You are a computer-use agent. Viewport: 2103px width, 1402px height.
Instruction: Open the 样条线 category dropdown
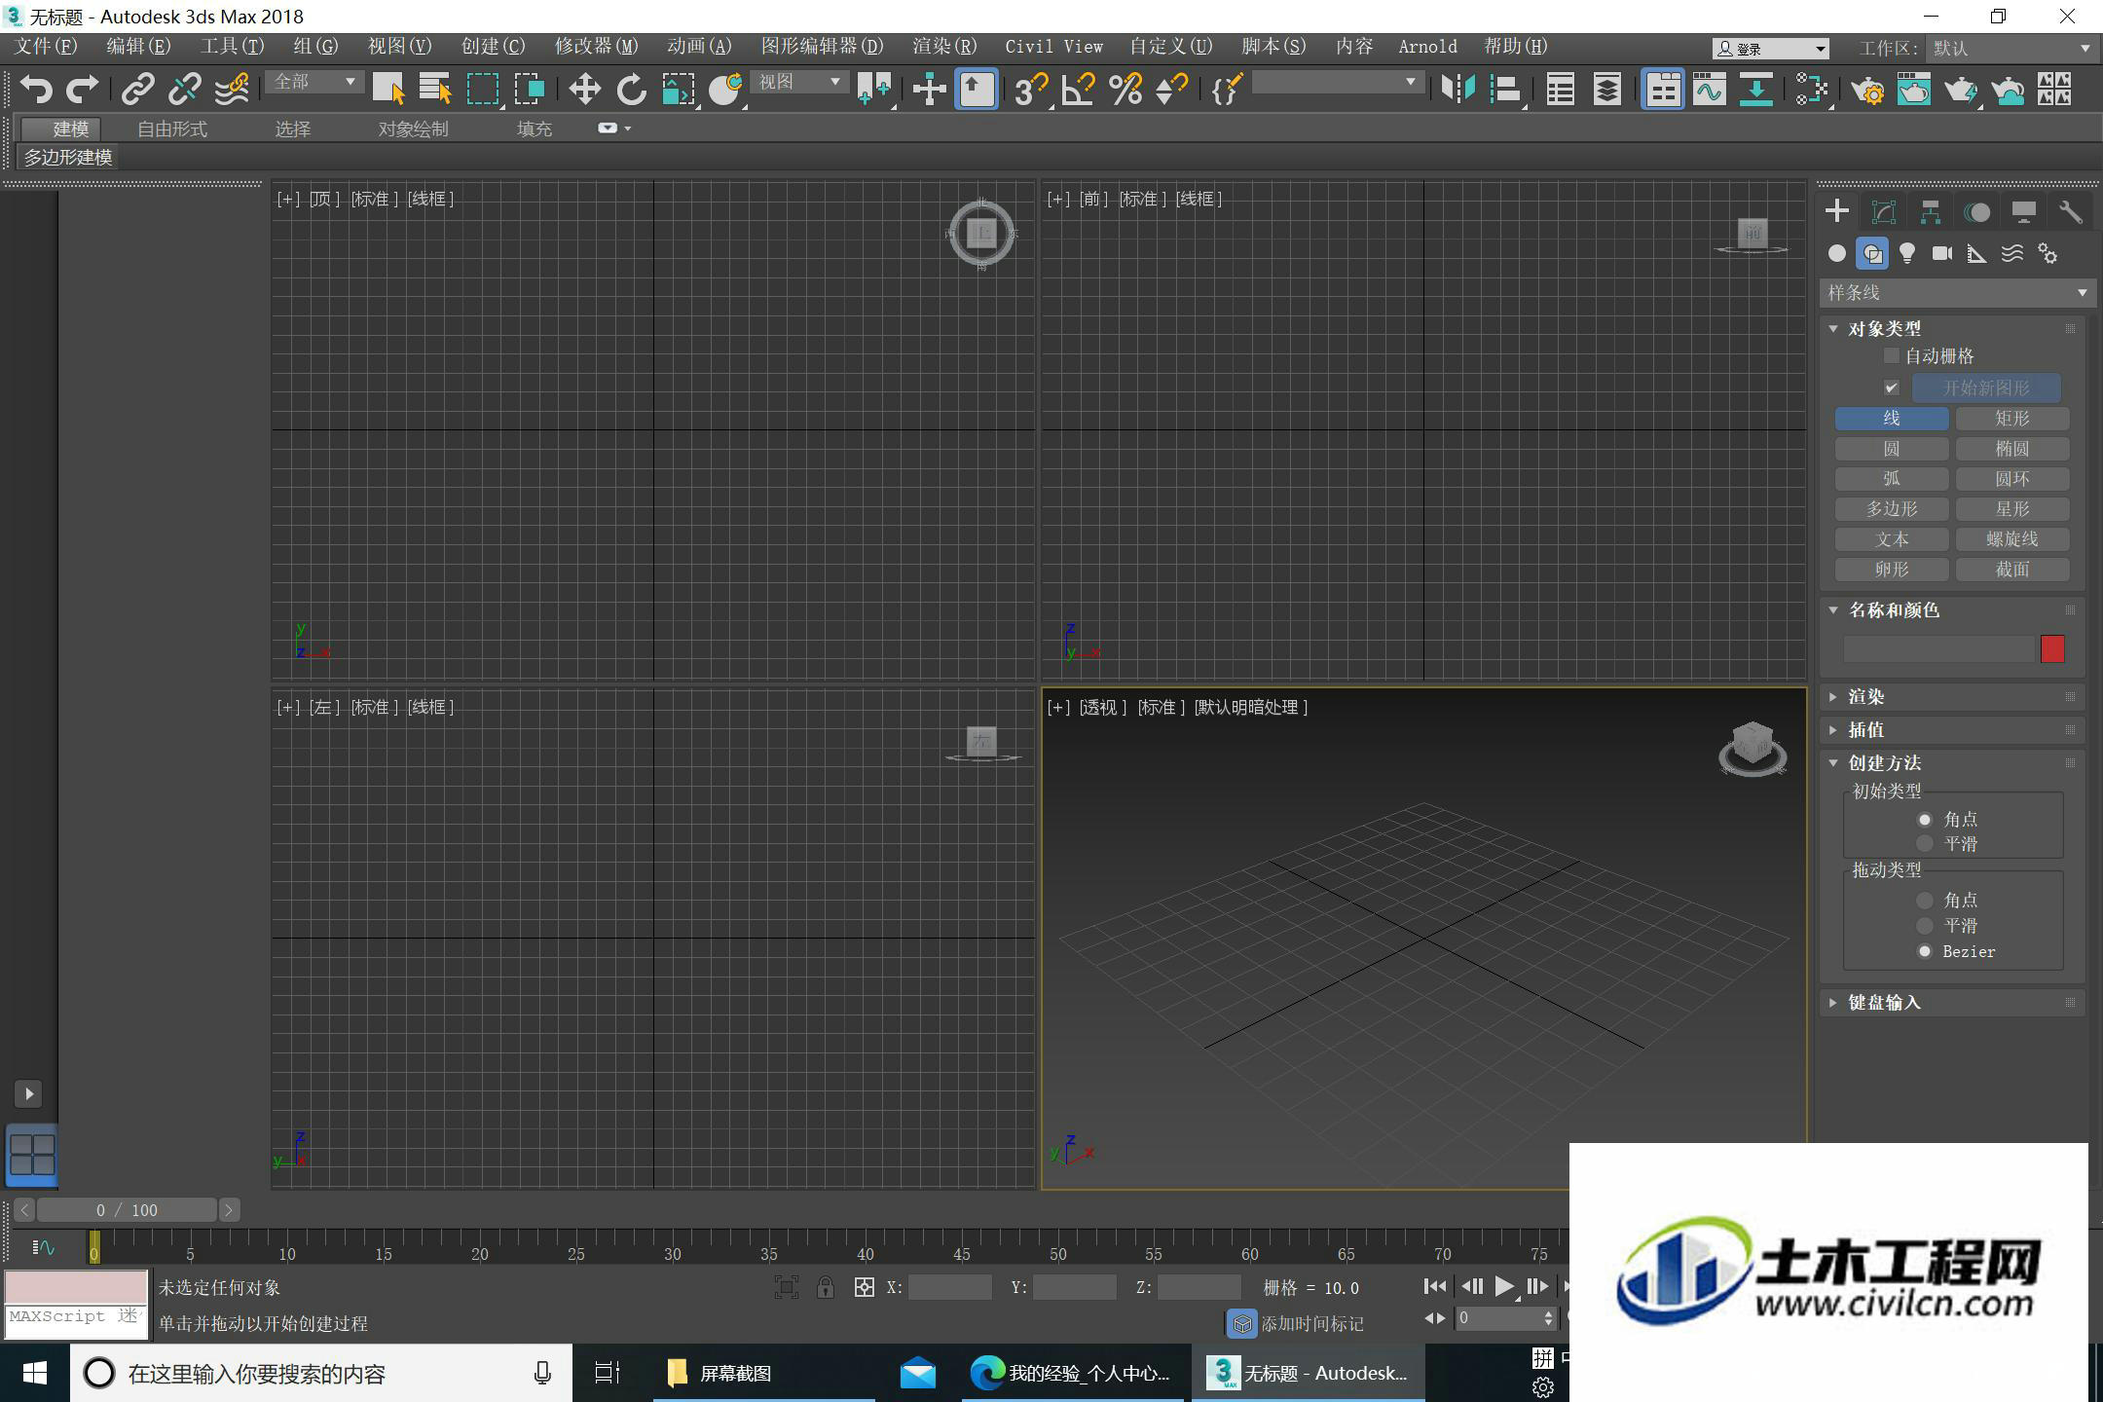(x=1956, y=293)
